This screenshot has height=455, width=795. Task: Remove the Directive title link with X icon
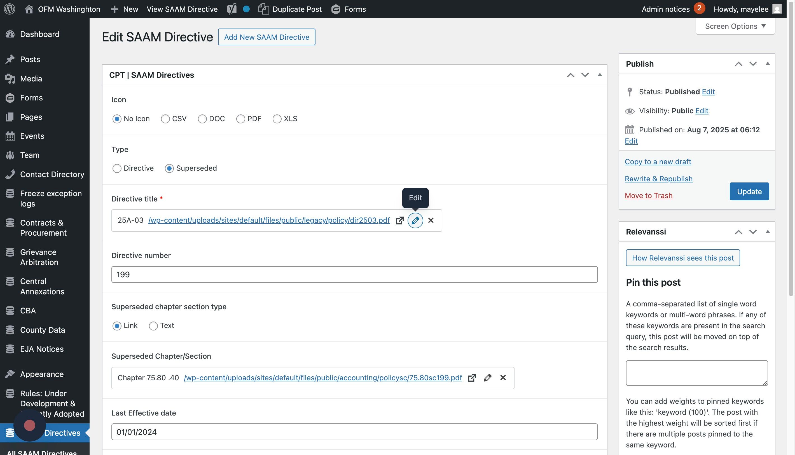click(x=431, y=220)
